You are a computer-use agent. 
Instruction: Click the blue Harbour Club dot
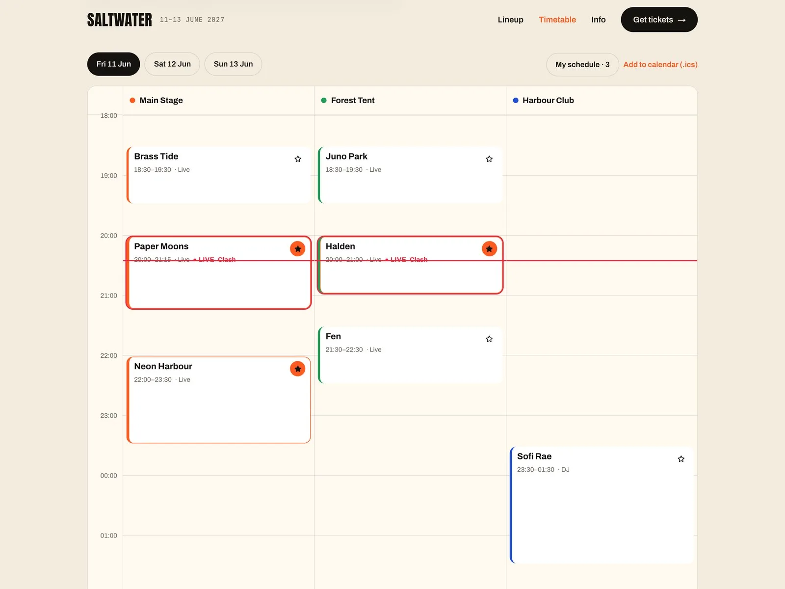click(516, 101)
